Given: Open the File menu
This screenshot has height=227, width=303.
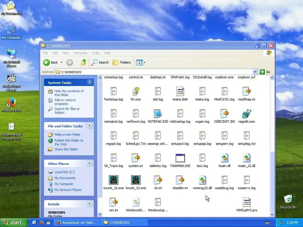Looking at the screenshot, I should [45, 53].
